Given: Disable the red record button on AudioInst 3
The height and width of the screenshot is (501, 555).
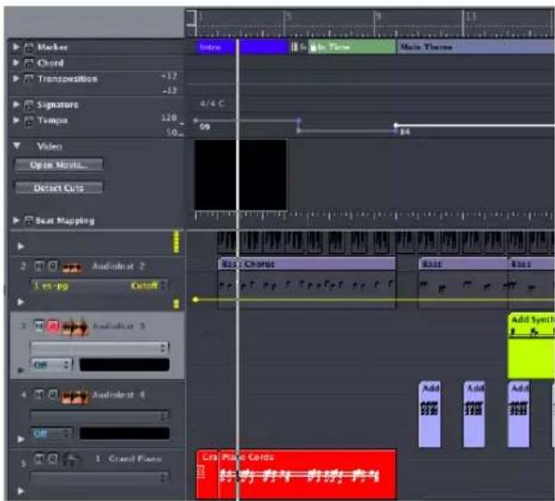Looking at the screenshot, I should (53, 325).
